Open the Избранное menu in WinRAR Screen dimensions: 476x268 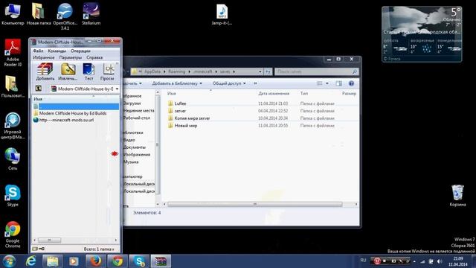pos(44,57)
